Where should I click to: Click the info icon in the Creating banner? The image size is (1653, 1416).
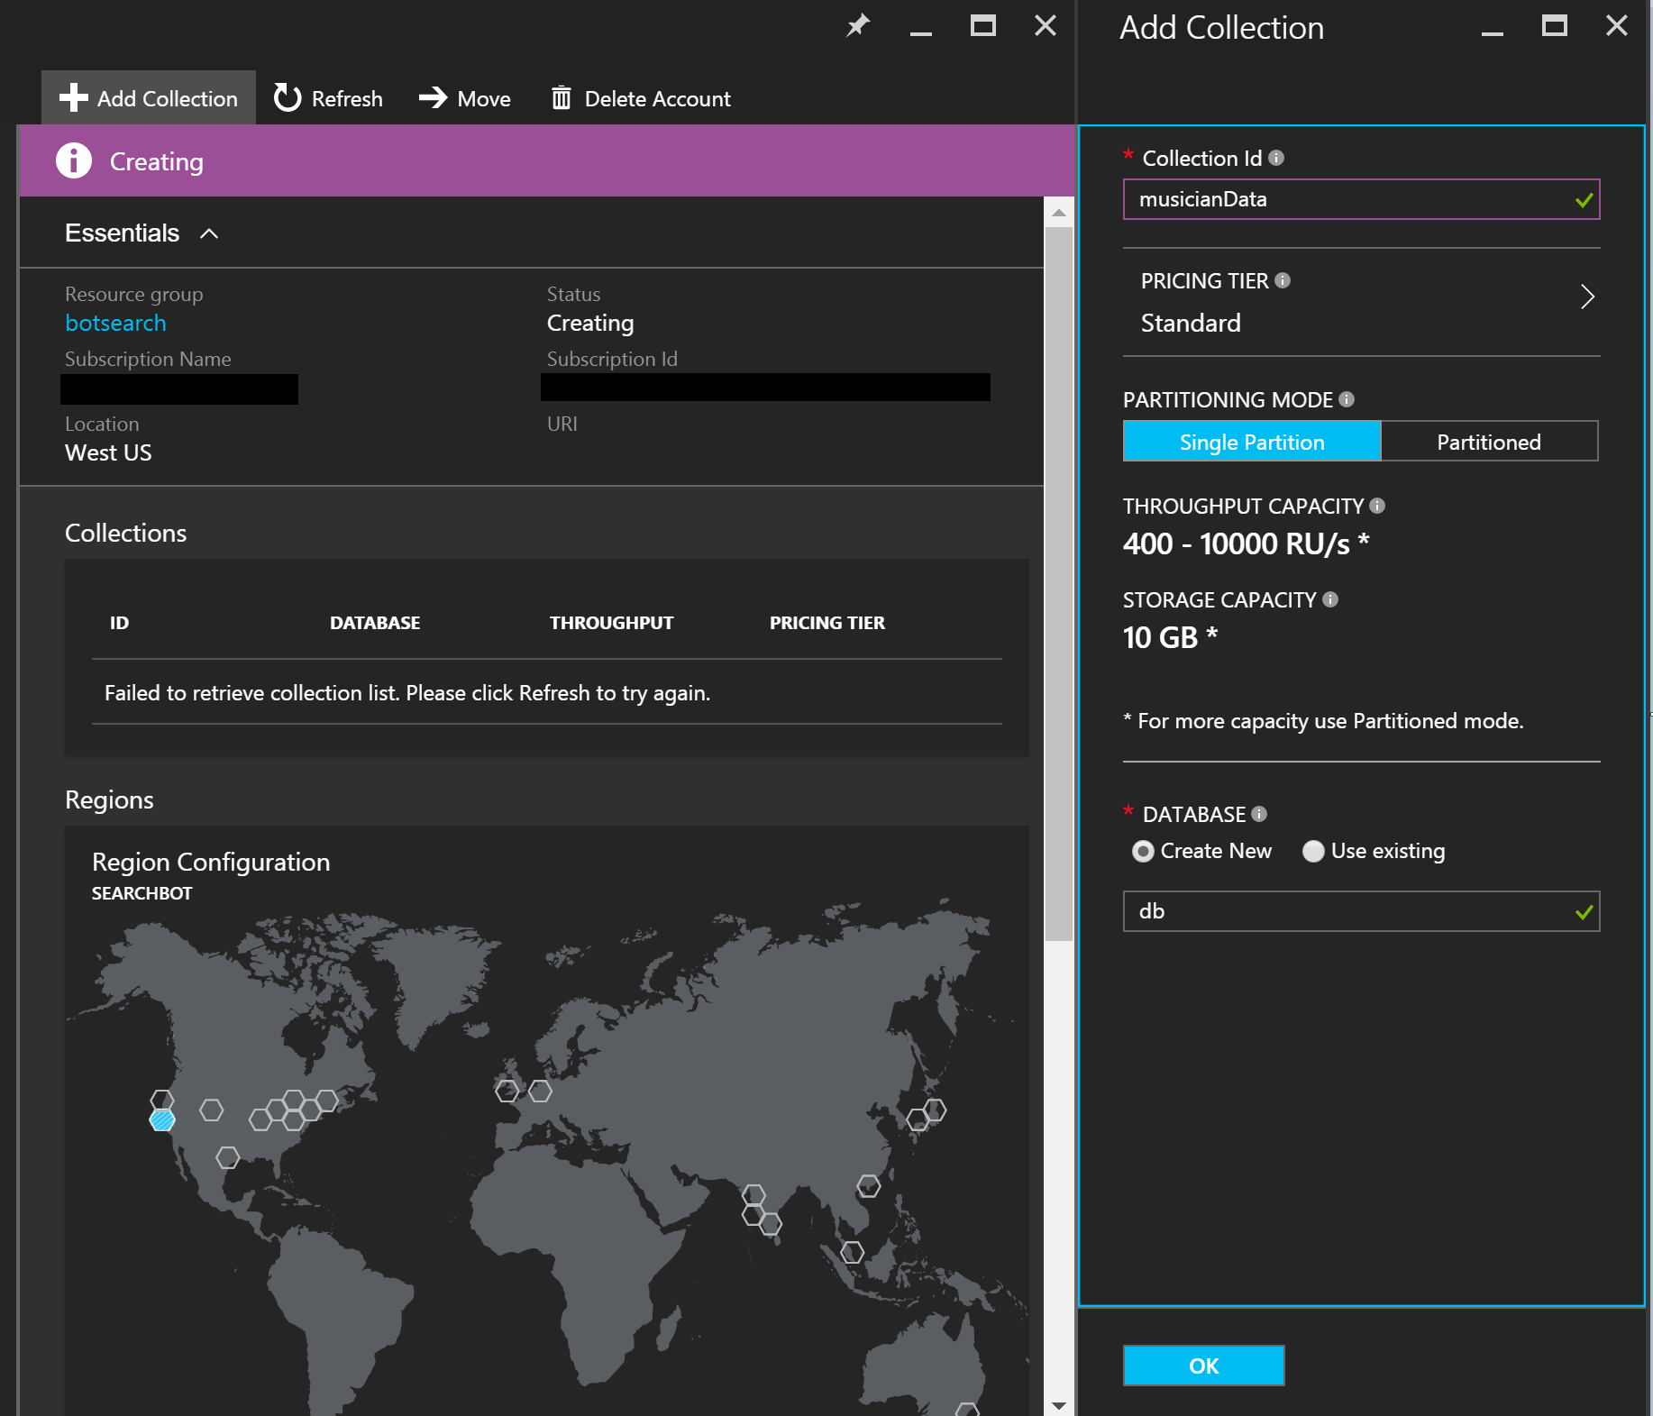(x=74, y=160)
